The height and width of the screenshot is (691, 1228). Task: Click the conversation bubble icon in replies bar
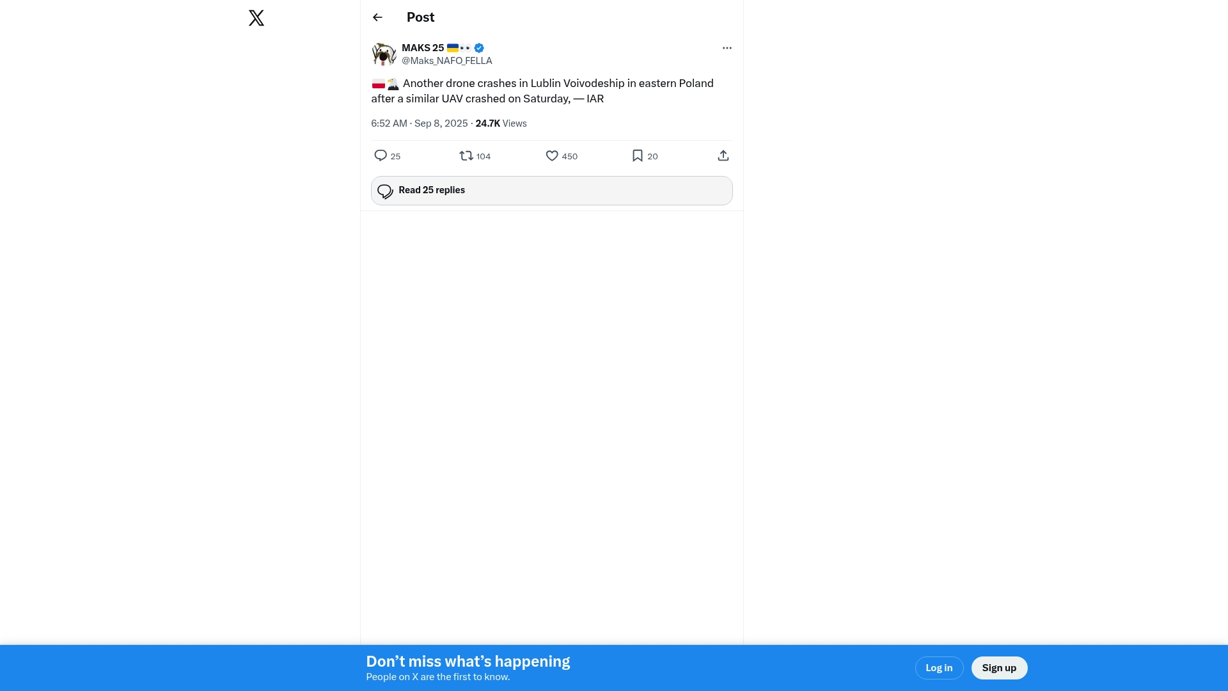pos(385,191)
